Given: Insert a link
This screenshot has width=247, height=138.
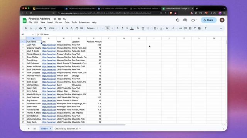Looking at the screenshot, I should pyautogui.click(x=181, y=28).
